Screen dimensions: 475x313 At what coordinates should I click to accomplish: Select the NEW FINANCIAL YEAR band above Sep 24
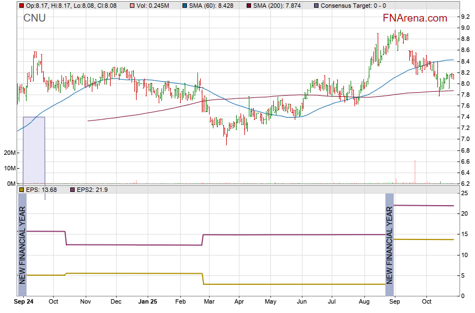tap(22, 244)
